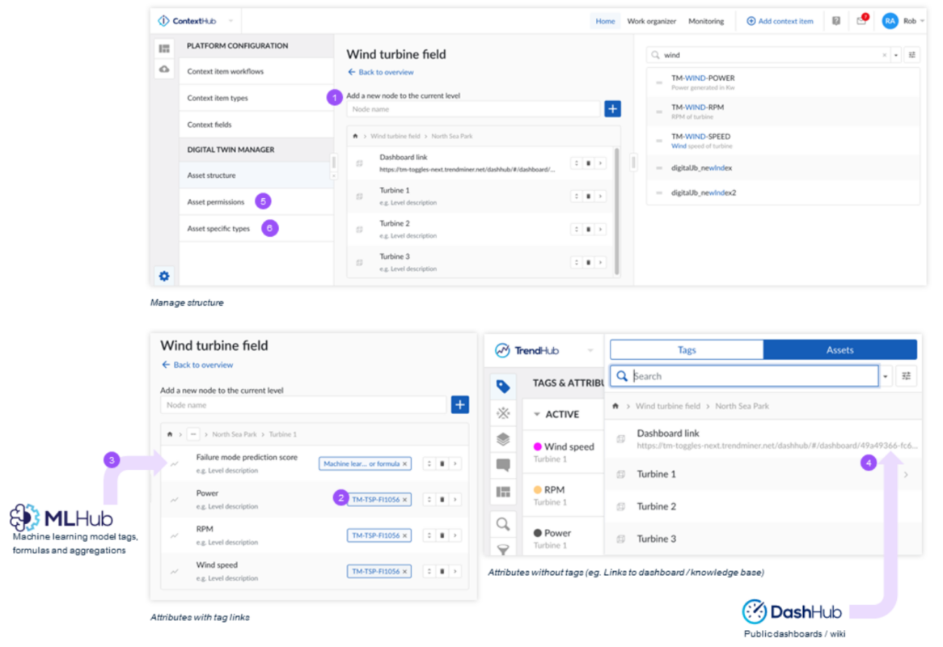Screen dimensions: 943x647
Task: Remove the Machine learning formula chip
Action: pos(406,463)
